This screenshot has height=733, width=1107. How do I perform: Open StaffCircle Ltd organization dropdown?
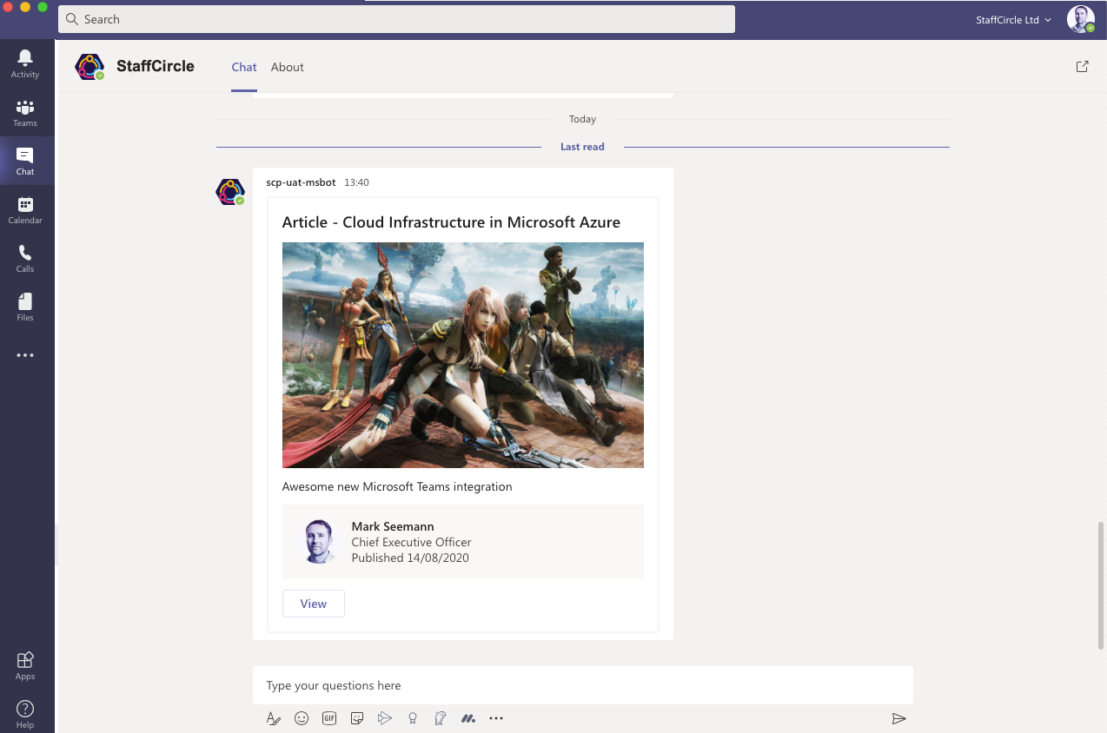[x=1013, y=20]
